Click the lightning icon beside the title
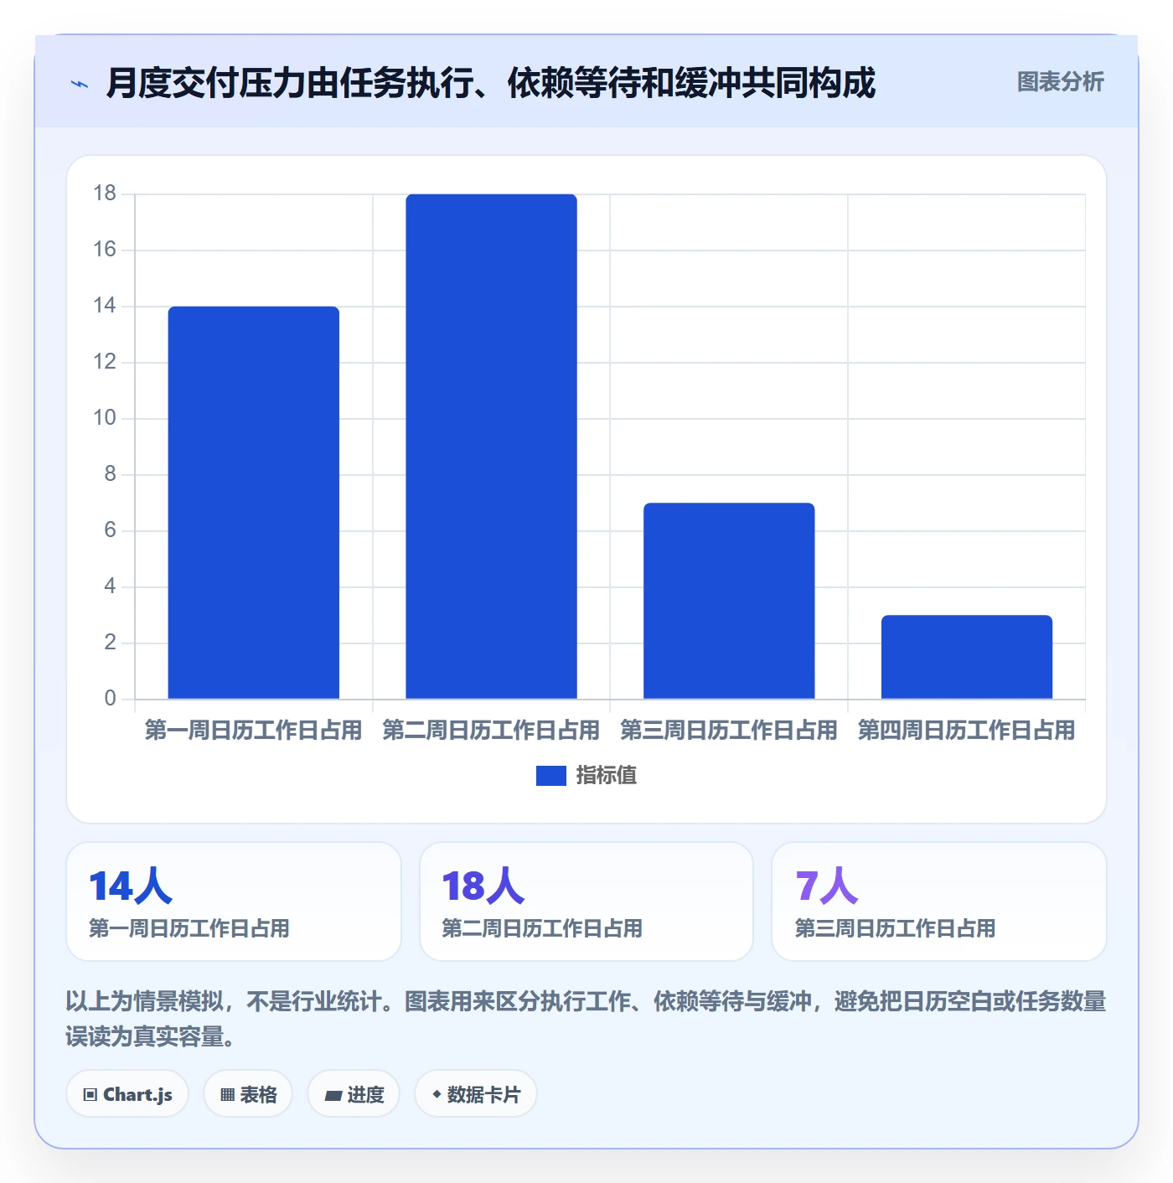 click(80, 84)
